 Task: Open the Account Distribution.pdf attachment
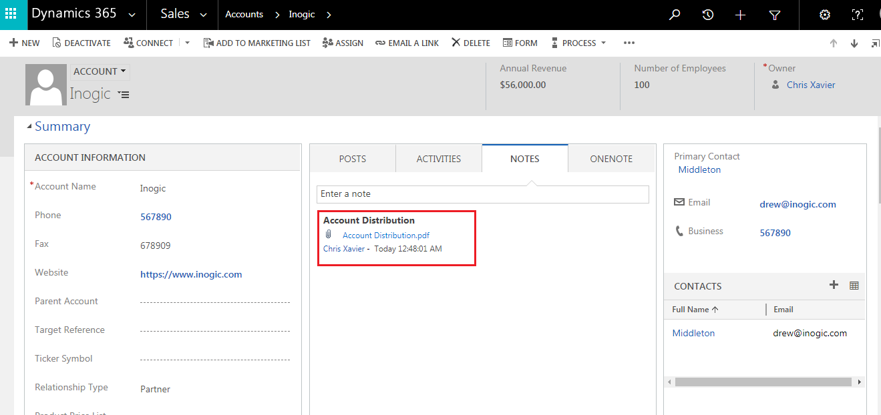(x=386, y=235)
